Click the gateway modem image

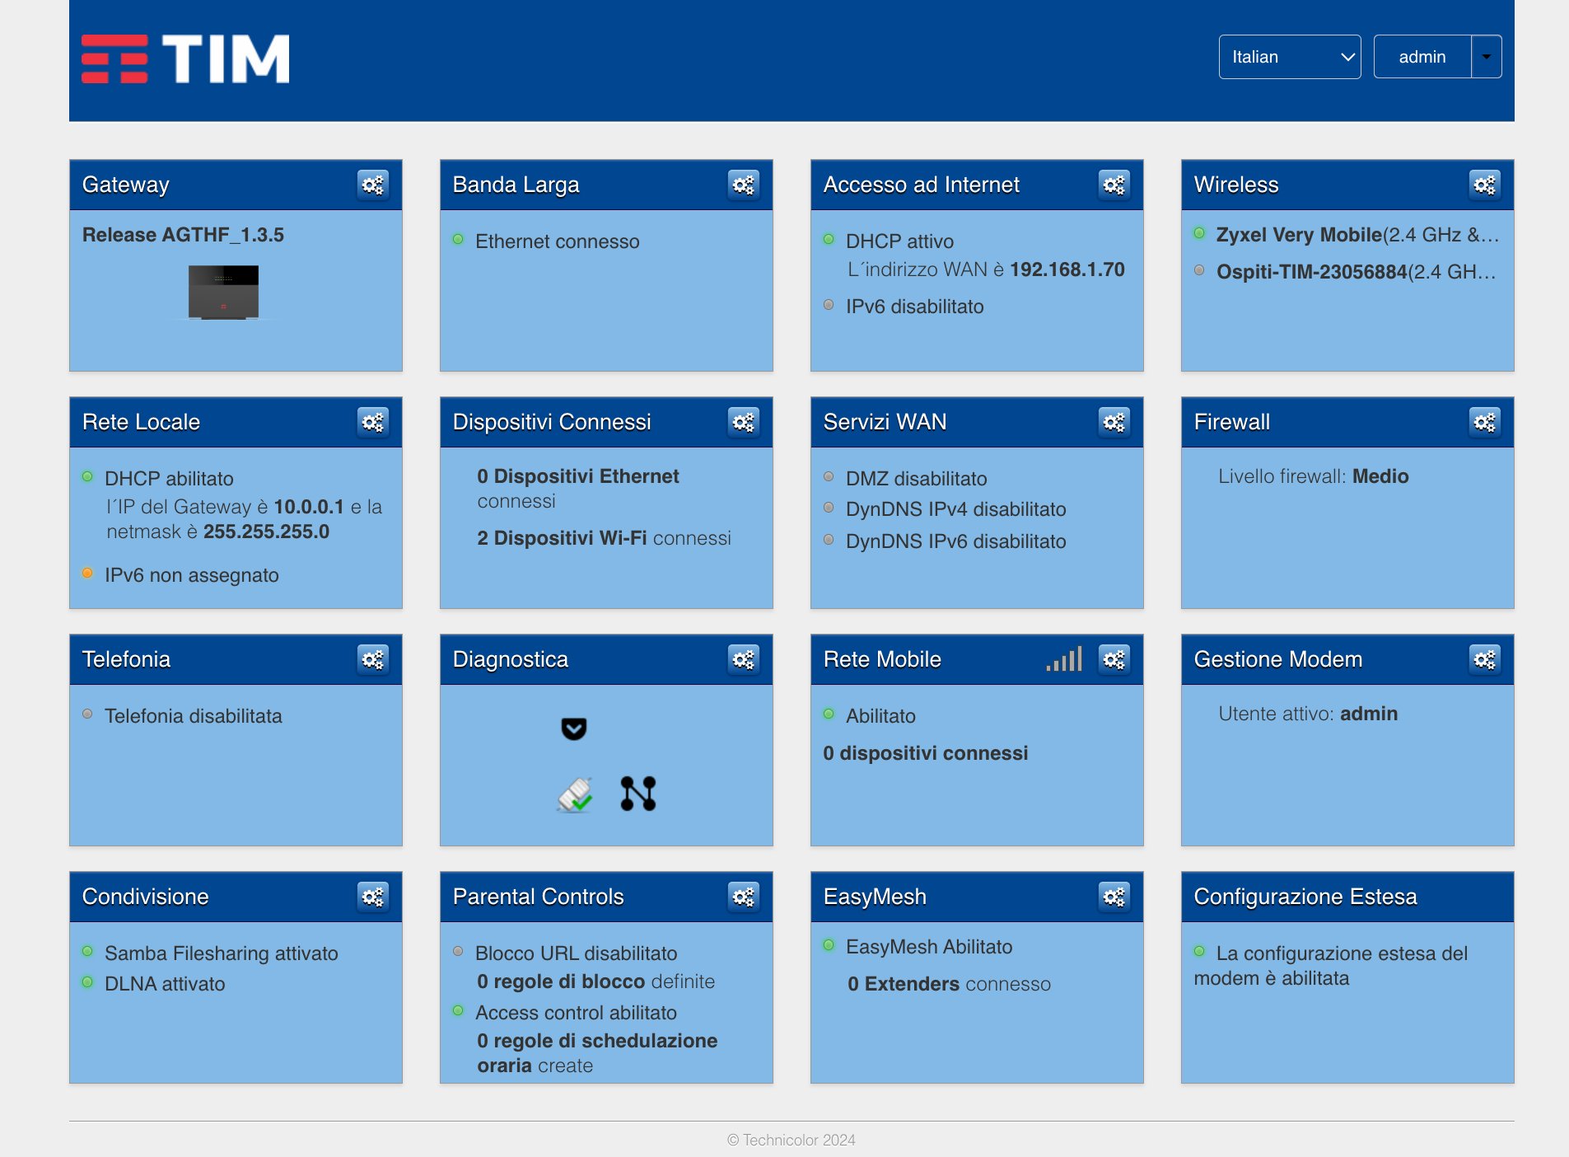pos(223,293)
